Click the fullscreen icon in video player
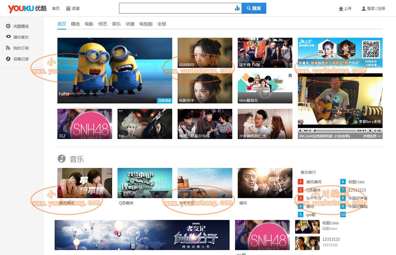This screenshot has height=255, width=396. (370, 131)
